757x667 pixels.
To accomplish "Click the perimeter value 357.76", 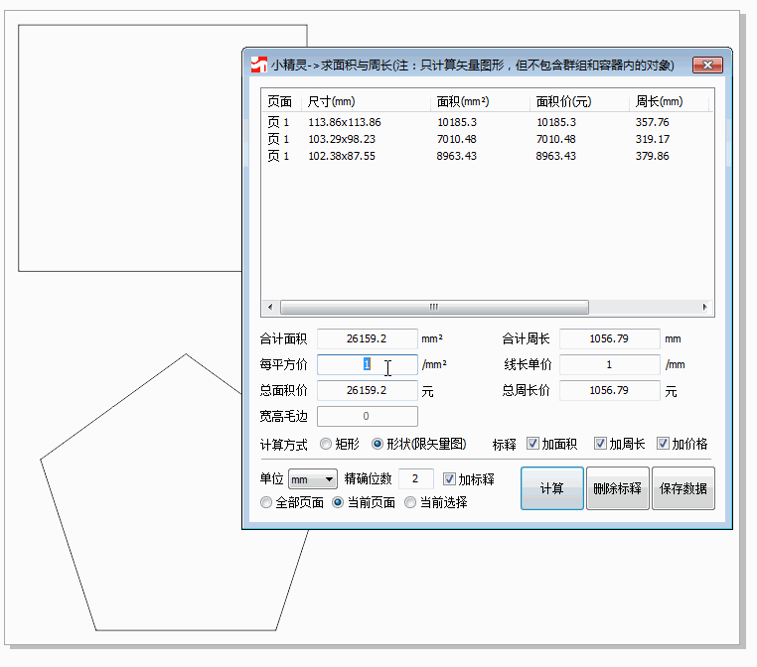I will pyautogui.click(x=653, y=122).
